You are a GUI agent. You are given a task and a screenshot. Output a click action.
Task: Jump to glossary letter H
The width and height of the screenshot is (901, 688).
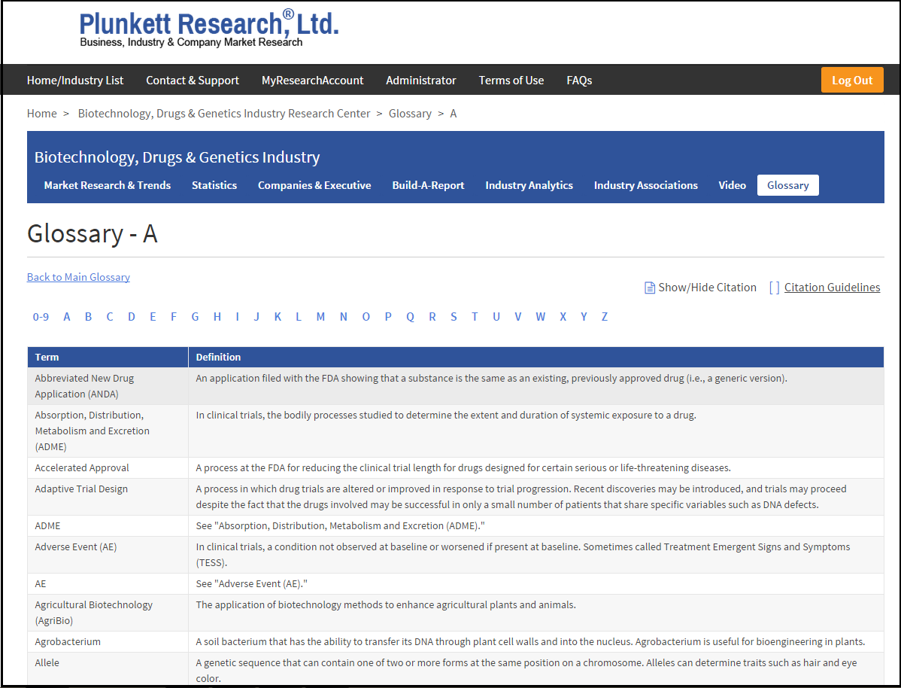pyautogui.click(x=217, y=317)
